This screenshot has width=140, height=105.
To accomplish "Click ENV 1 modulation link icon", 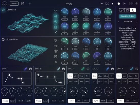I will click(x=25, y=69).
